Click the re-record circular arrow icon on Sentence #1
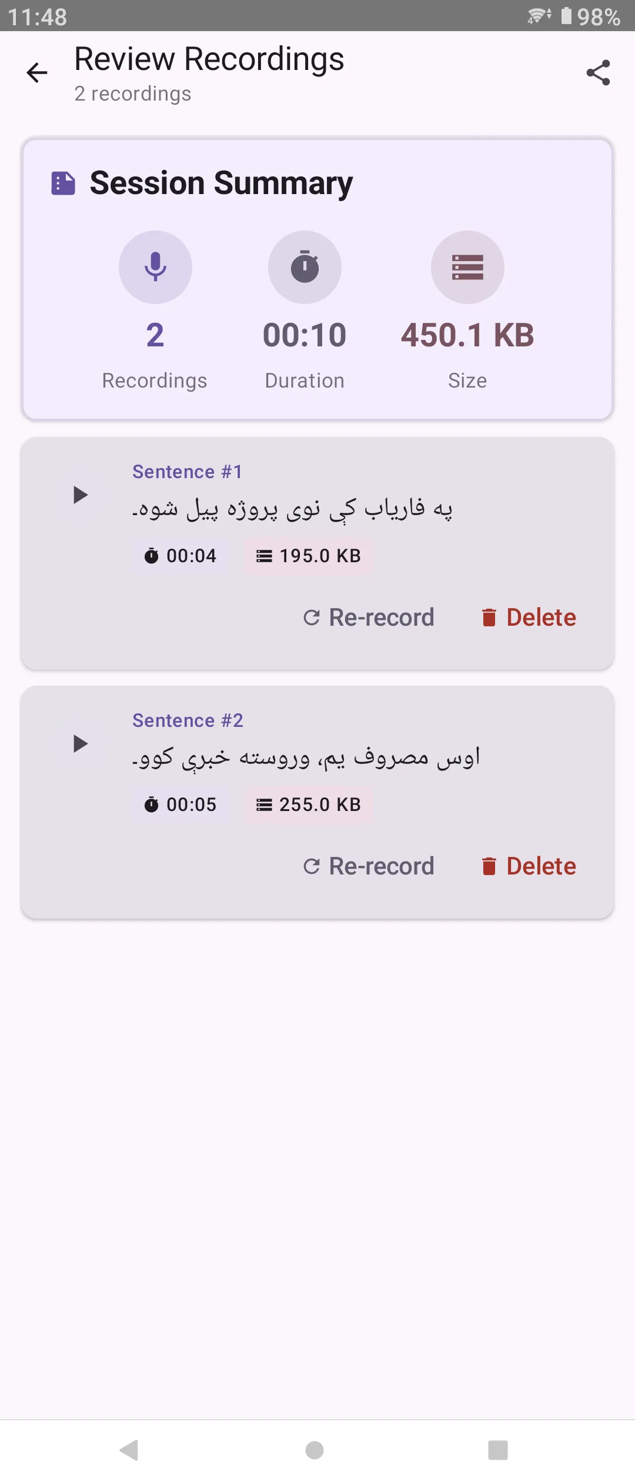 click(312, 617)
